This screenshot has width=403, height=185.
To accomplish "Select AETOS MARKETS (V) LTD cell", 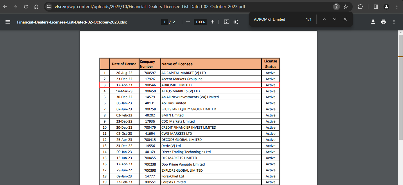I will click(x=211, y=91).
